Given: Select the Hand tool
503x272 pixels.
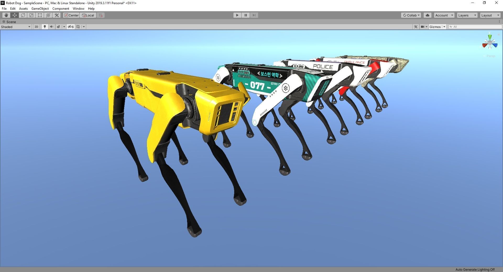Looking at the screenshot, I should [6, 15].
